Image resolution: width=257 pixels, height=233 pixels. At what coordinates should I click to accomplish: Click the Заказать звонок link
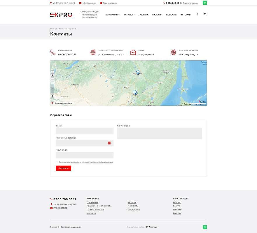(x=190, y=3)
